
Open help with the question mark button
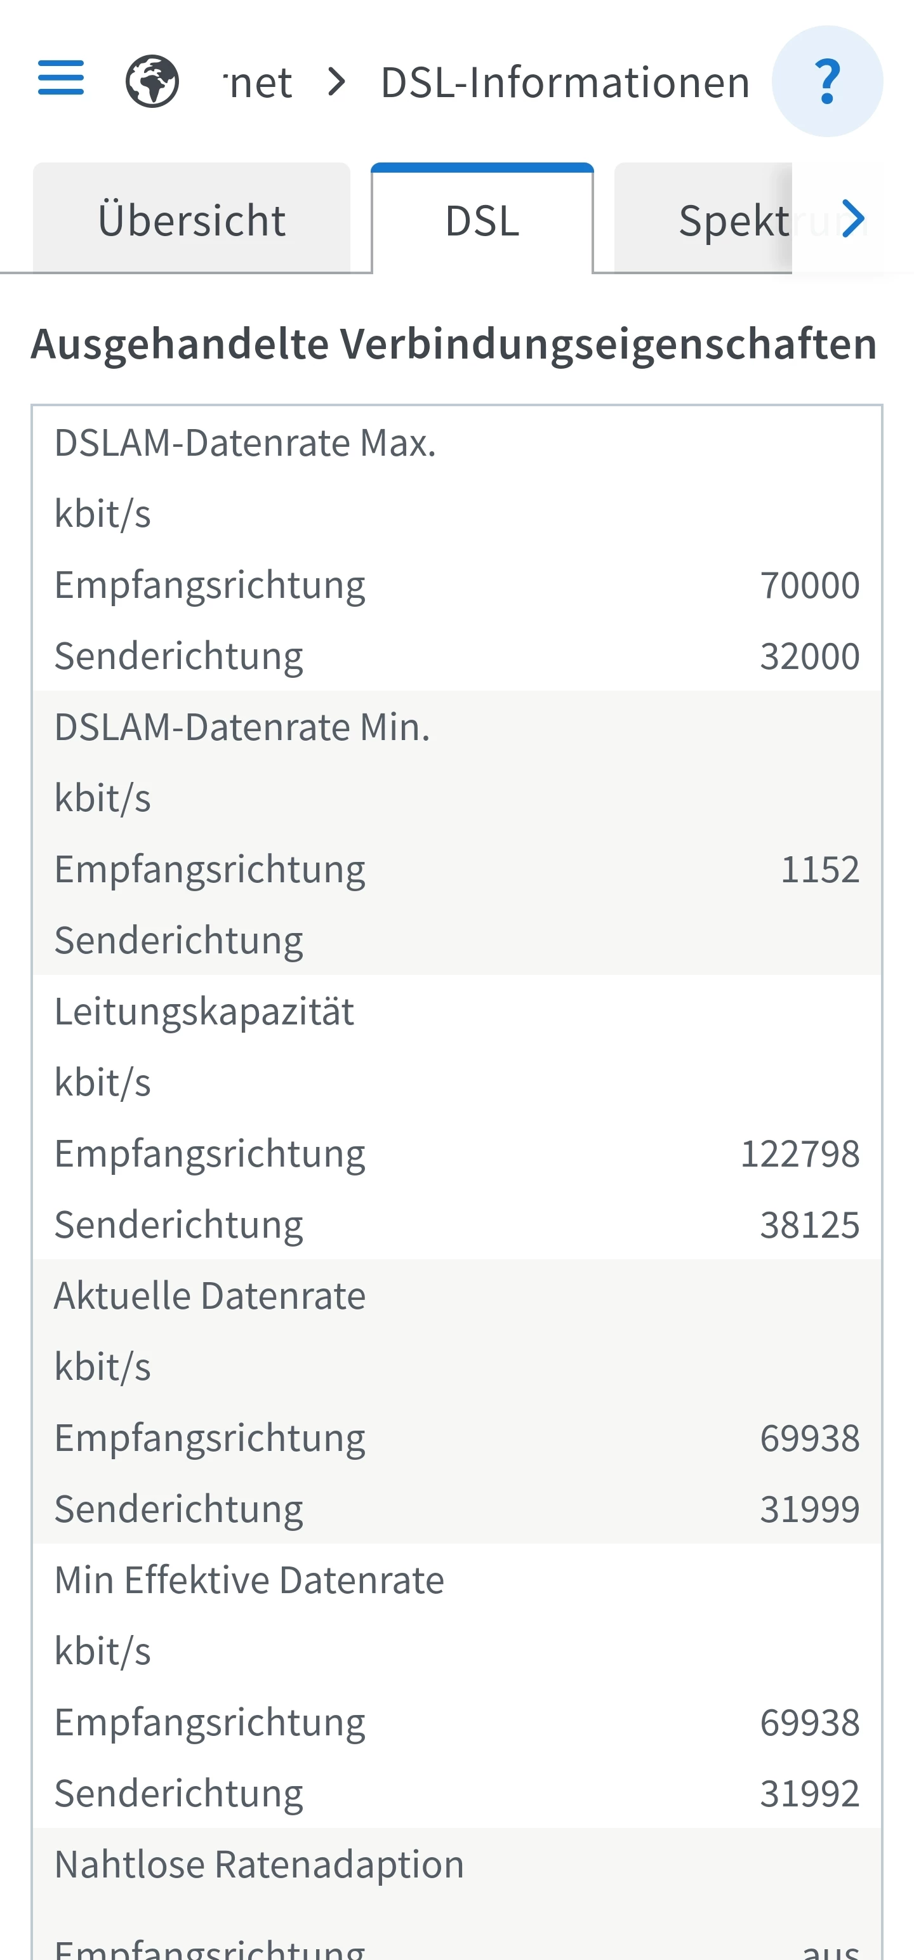click(826, 81)
